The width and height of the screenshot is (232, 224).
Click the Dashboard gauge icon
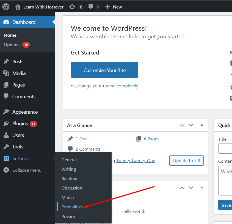6,22
